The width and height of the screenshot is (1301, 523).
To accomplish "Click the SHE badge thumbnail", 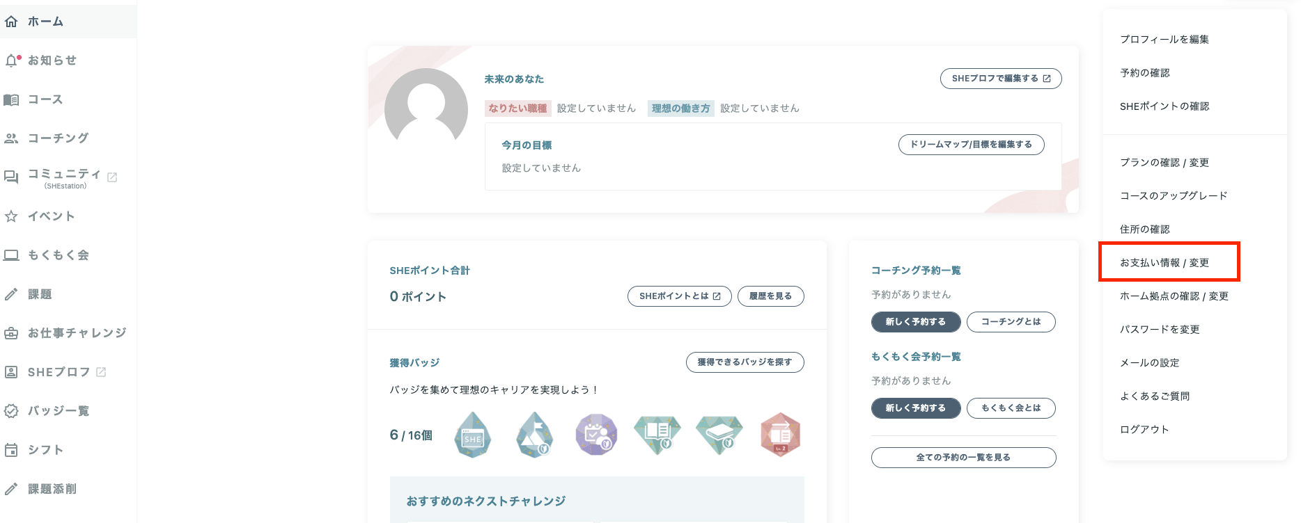I will pos(473,435).
